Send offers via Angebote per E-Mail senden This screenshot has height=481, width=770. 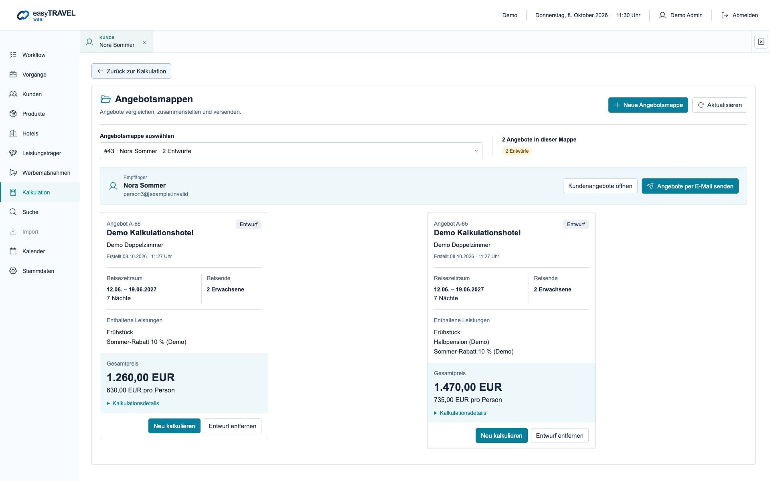click(690, 186)
